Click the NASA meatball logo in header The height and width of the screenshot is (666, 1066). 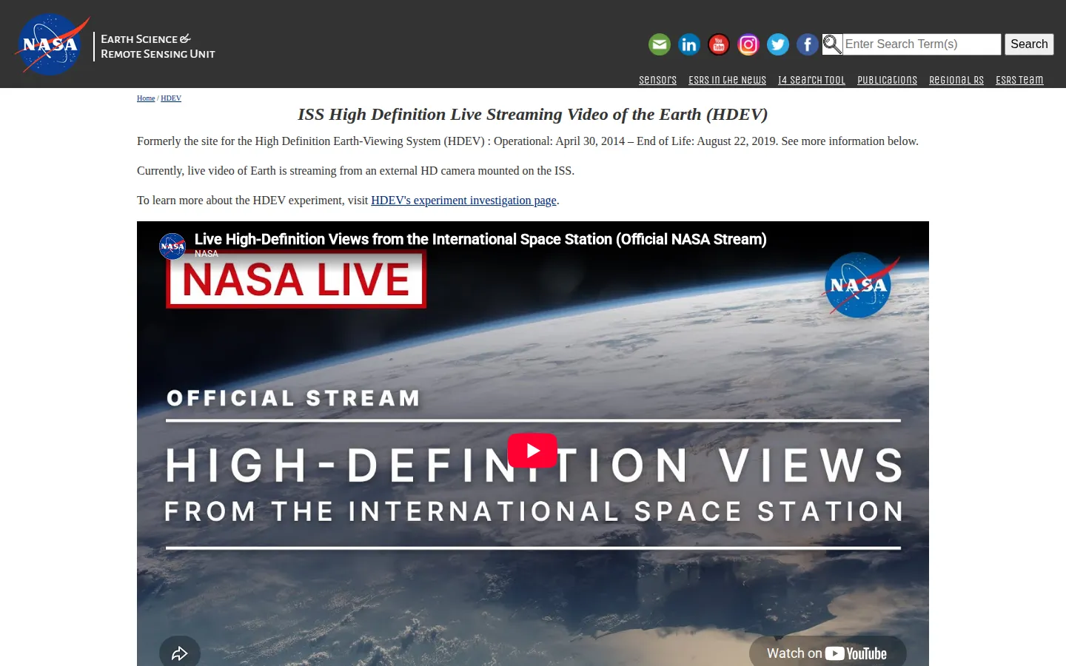coord(51,44)
